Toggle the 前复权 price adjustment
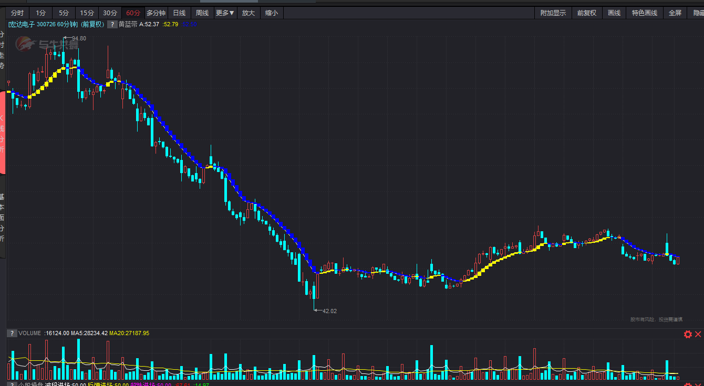This screenshot has height=386, width=704. tap(586, 13)
